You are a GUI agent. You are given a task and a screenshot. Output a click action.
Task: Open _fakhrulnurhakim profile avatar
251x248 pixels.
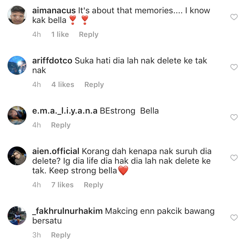coord(17,216)
